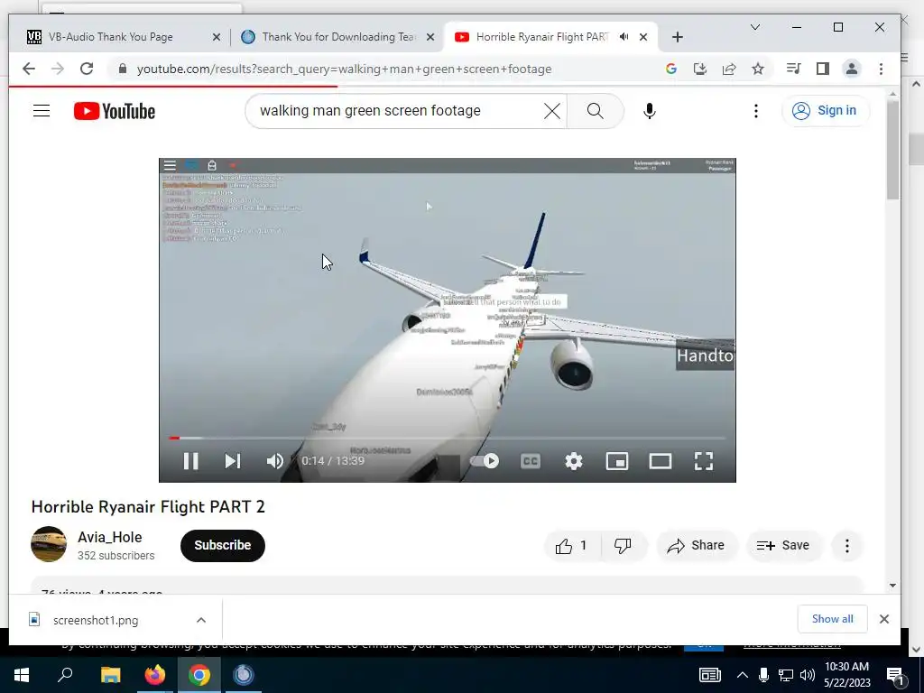
Task: Mute the video player volume
Action: pos(274,461)
